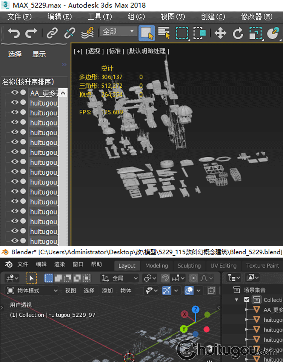This screenshot has width=283, height=362.
Task: Uncheck the Collection checkbox in outliner
Action: [x=247, y=300]
